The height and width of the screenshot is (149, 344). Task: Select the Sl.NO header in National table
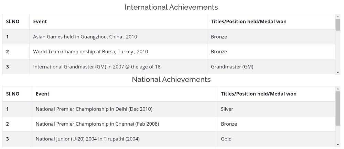pos(13,94)
